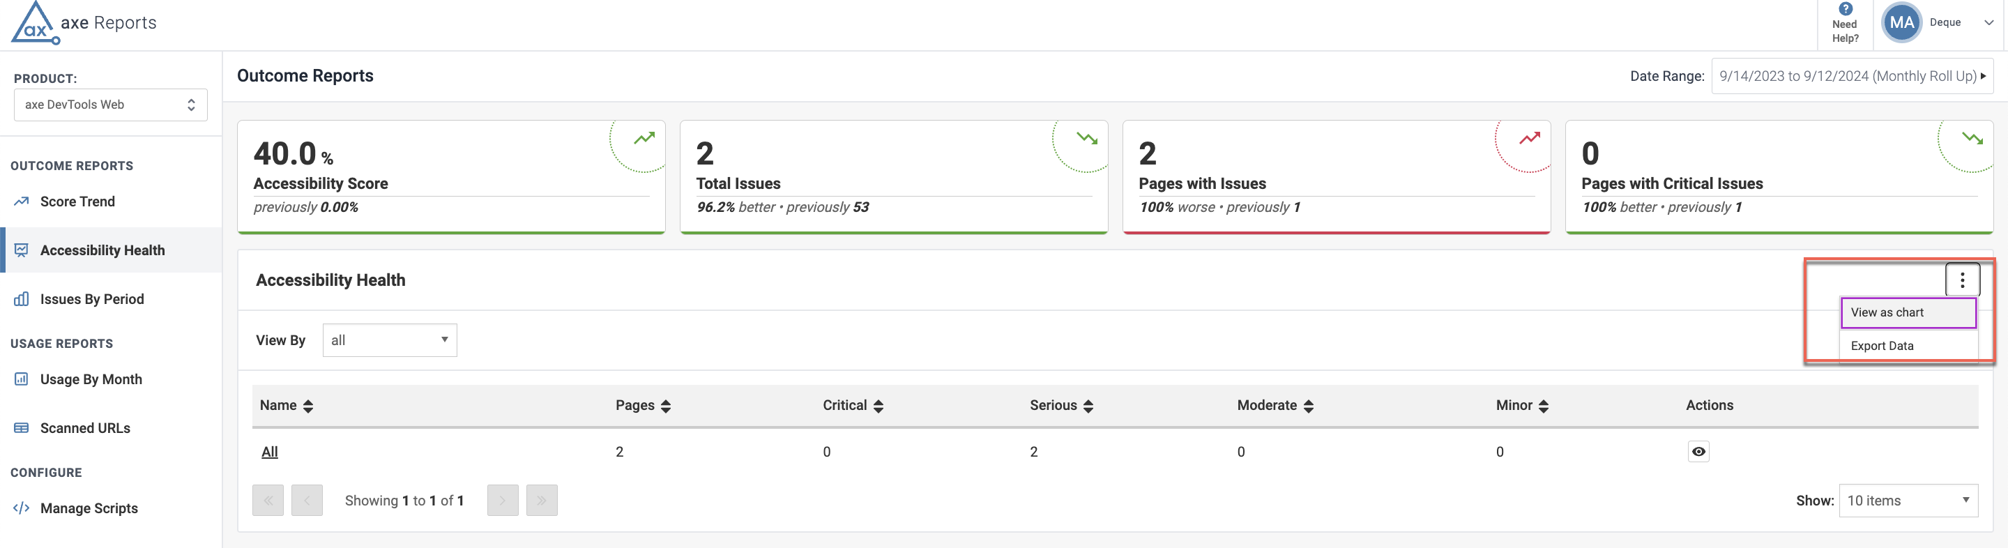Screen dimensions: 2008x548
Task: Sort the table by Critical column
Action: tap(878, 406)
